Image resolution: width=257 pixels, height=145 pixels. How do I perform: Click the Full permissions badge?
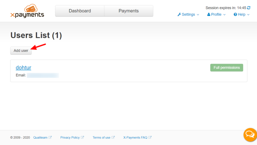(x=227, y=68)
